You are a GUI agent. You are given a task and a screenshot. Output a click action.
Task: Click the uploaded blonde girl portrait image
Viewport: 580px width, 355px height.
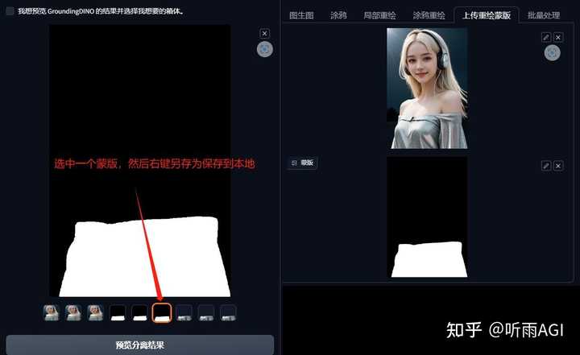pyautogui.click(x=427, y=89)
